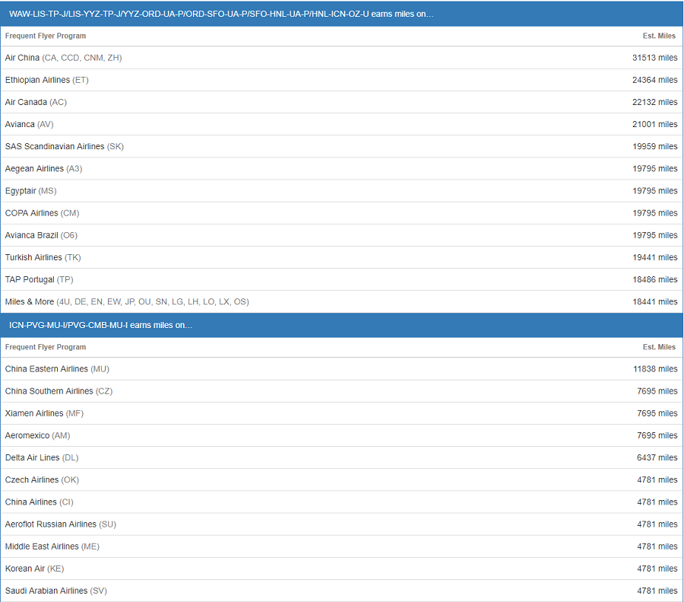Select the Air China program row
The image size is (684, 602).
click(x=342, y=58)
